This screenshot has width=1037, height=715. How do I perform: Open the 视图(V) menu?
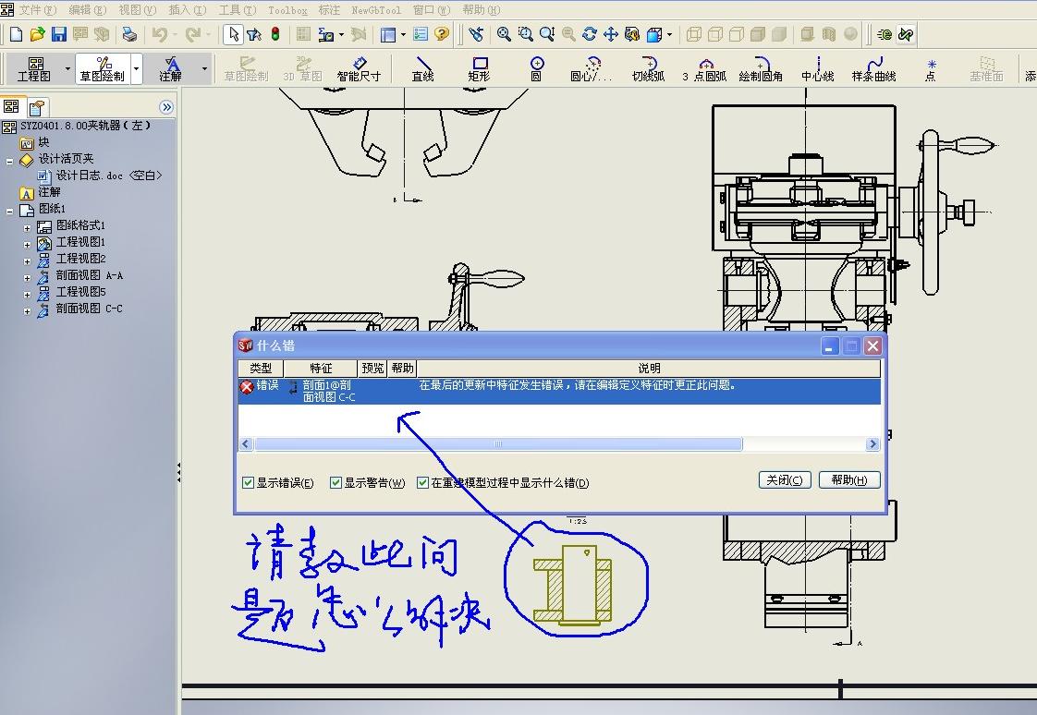click(137, 10)
